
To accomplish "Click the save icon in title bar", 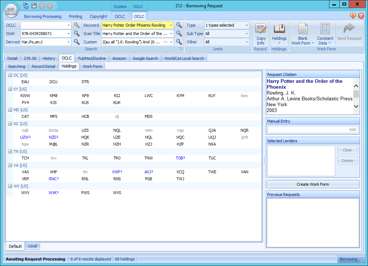I will (34, 5).
